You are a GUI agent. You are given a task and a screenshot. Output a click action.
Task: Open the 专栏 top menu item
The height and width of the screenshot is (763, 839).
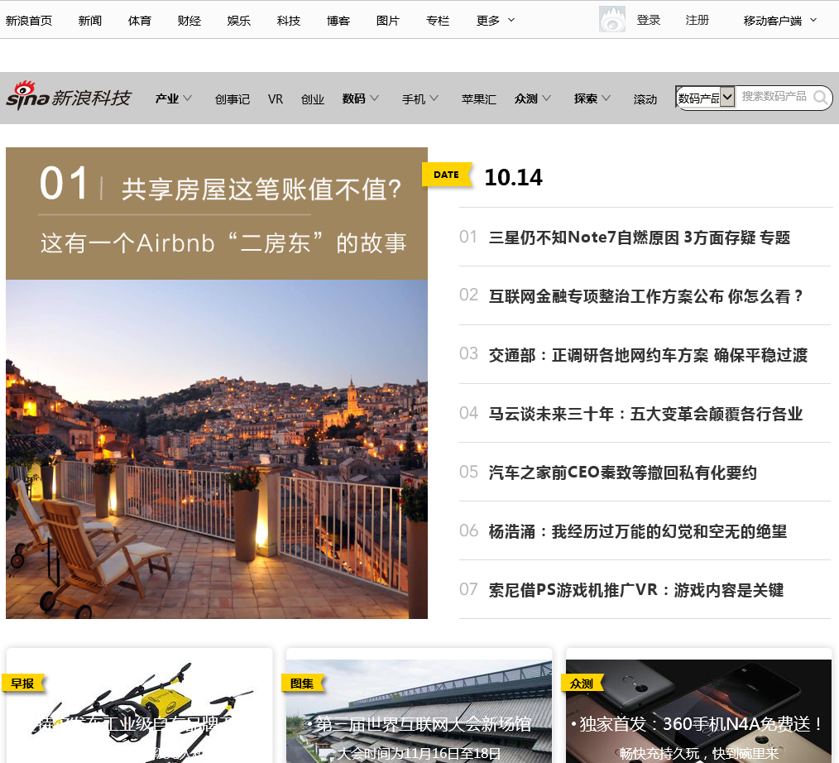pyautogui.click(x=438, y=21)
